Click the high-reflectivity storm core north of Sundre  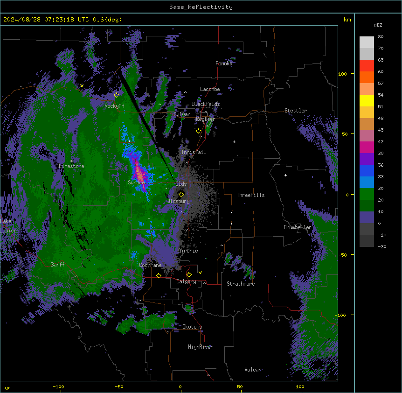(140, 175)
